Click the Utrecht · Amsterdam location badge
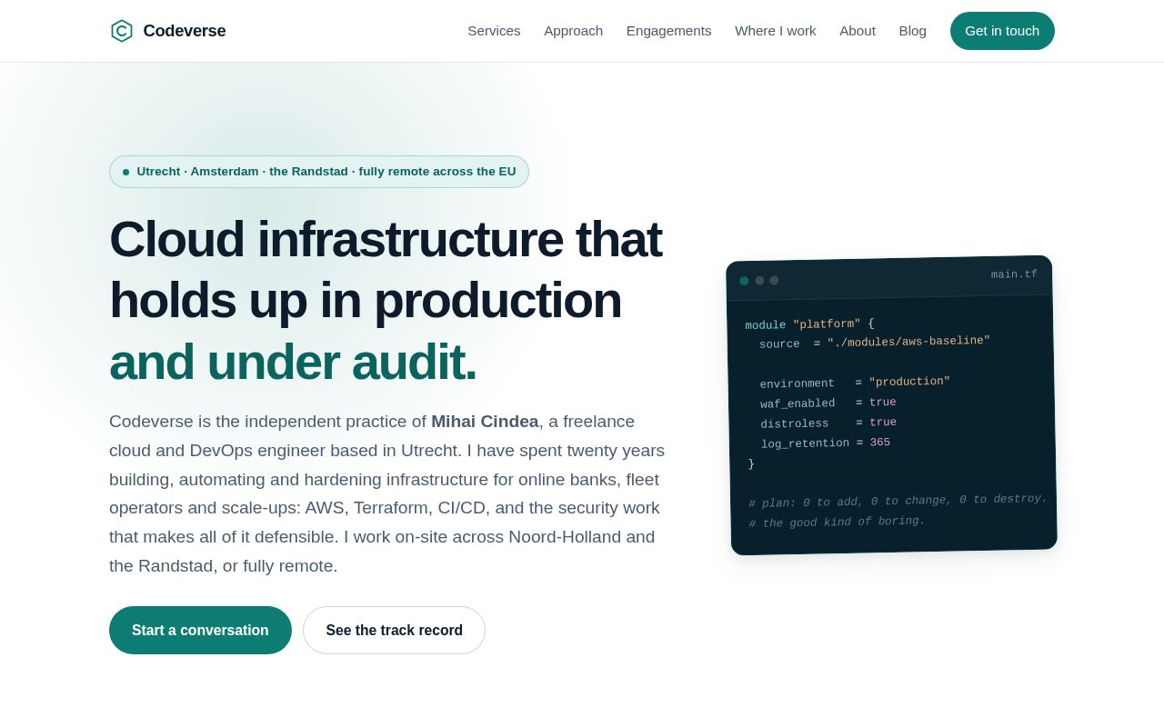Image resolution: width=1164 pixels, height=727 pixels. [x=319, y=172]
